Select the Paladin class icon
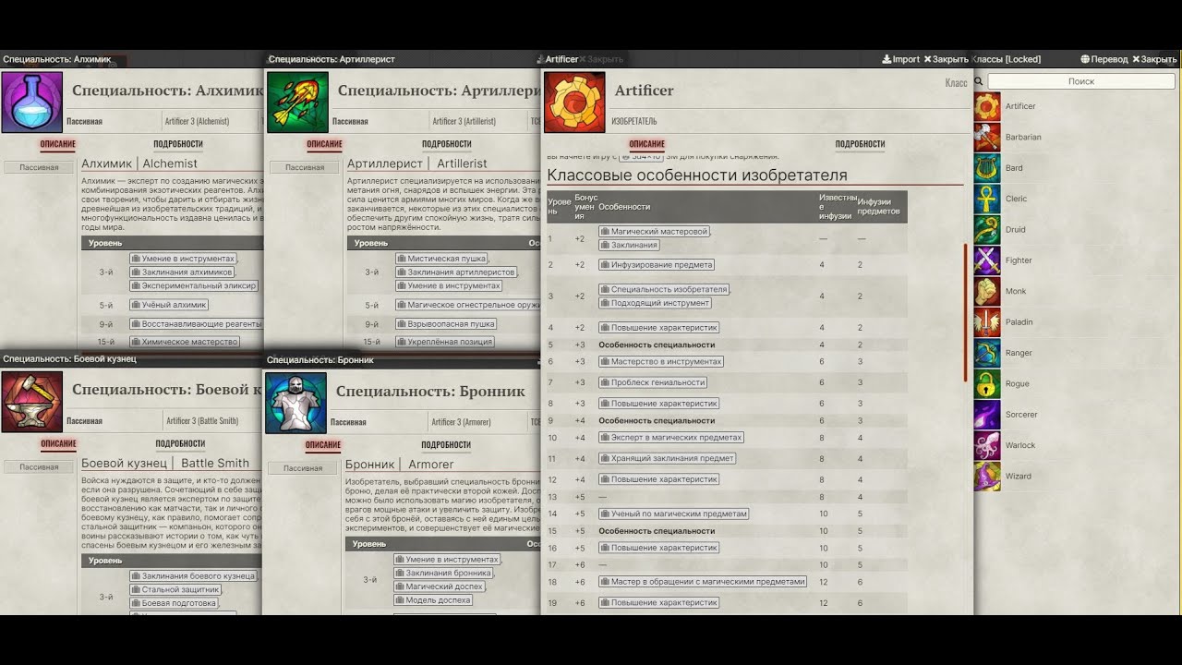 coord(987,321)
